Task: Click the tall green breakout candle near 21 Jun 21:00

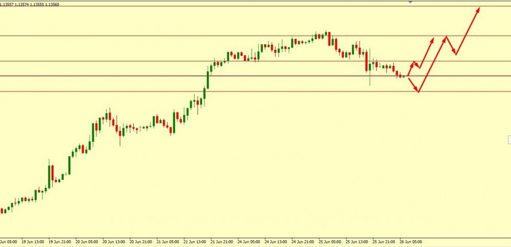Action: (x=207, y=78)
